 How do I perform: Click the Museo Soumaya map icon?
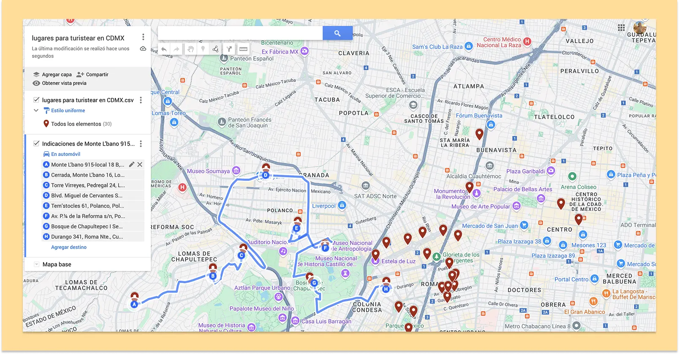(x=236, y=171)
